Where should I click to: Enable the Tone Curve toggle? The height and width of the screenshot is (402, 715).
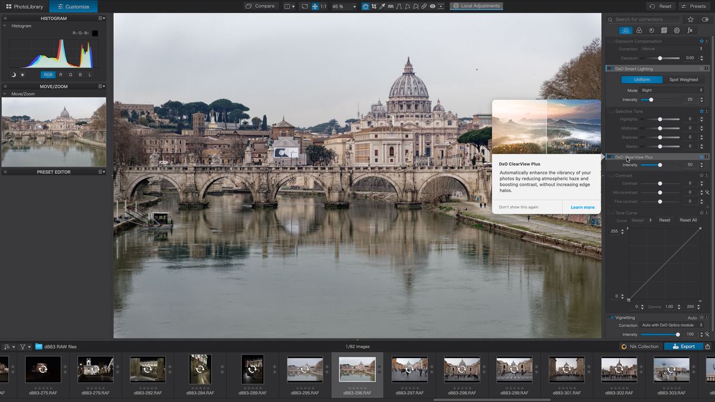[x=611, y=213]
